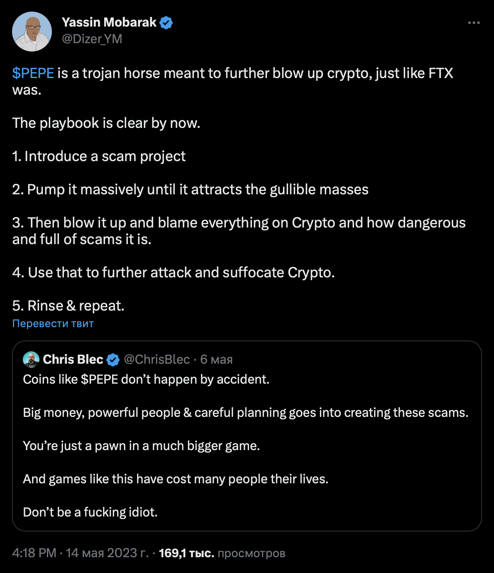Screen dimensions: 494x573
Task: Click Yassin Mobarak's blue verified badge
Action: coord(166,23)
